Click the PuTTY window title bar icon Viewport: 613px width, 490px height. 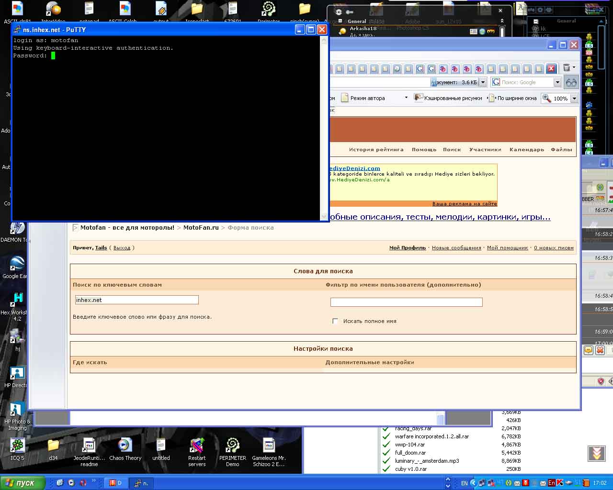pyautogui.click(x=17, y=30)
